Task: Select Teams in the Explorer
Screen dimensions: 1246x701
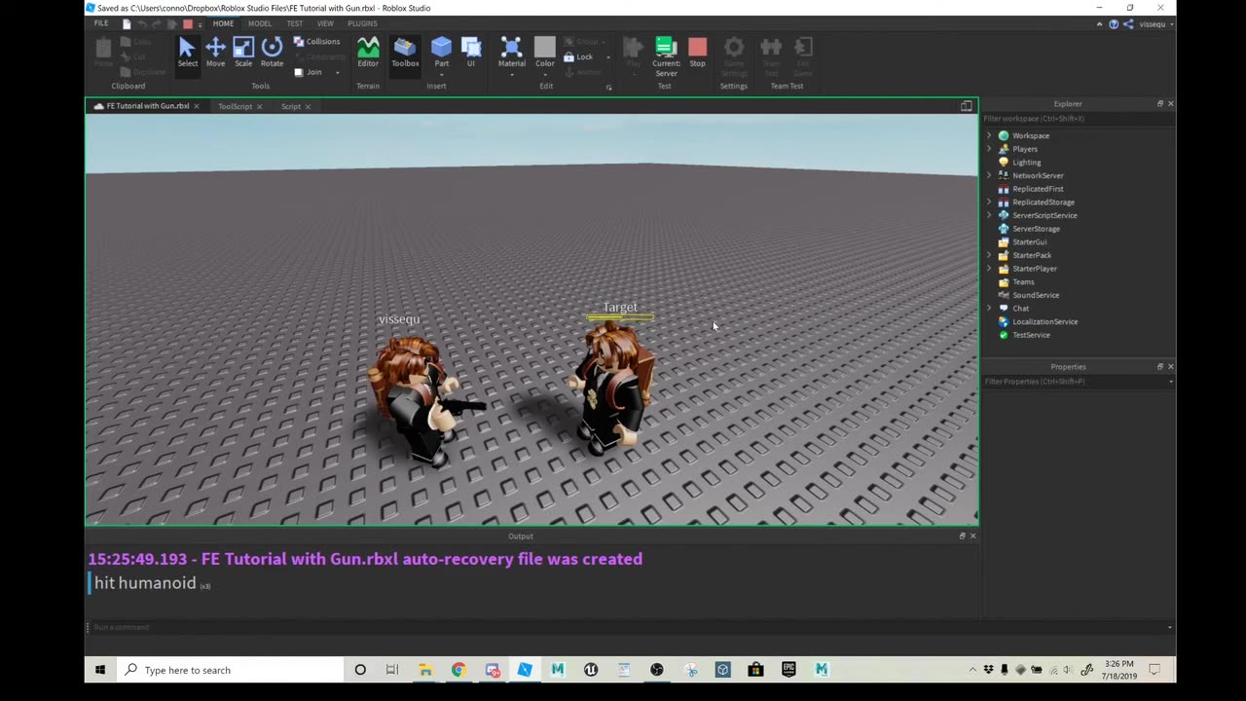Action: pyautogui.click(x=1023, y=282)
